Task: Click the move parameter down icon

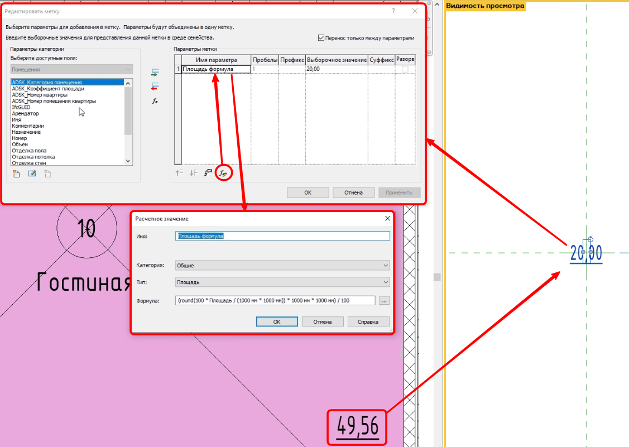Action: 193,173
